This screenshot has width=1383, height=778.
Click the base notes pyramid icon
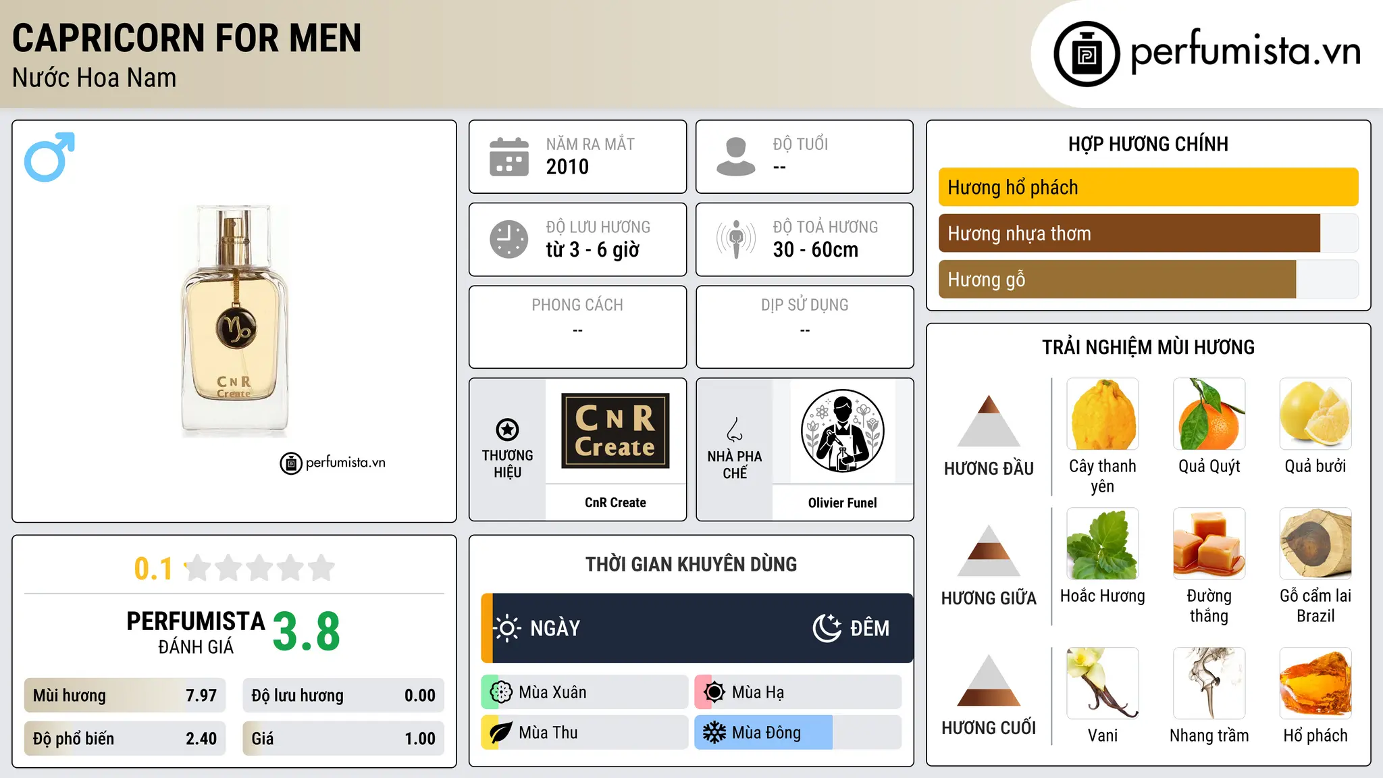pos(989,680)
